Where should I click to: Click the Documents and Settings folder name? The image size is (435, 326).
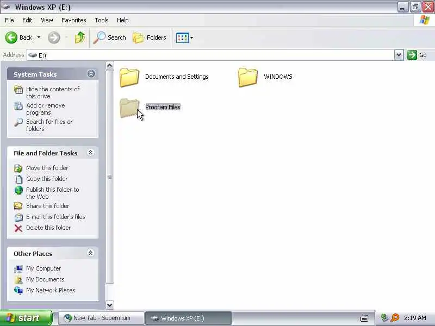[177, 77]
